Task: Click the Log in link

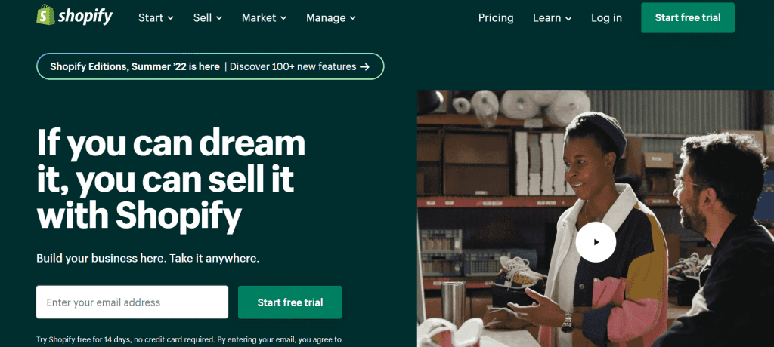Action: coord(606,18)
